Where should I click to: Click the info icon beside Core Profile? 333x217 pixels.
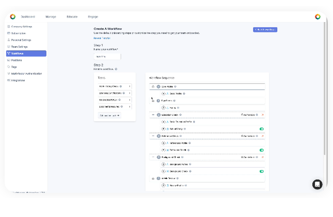click(175, 86)
